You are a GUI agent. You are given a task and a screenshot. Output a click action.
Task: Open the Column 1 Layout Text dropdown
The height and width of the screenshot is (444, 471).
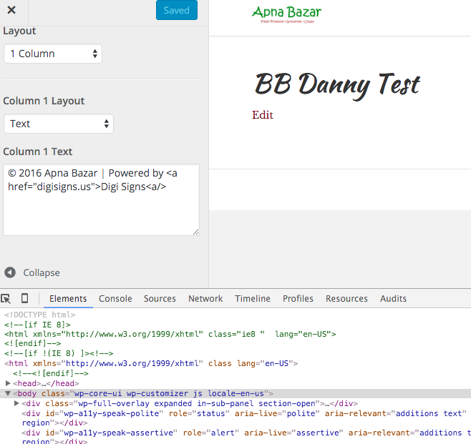click(x=59, y=124)
